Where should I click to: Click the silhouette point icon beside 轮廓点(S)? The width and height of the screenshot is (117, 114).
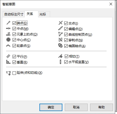pyautogui.click(x=8, y=46)
